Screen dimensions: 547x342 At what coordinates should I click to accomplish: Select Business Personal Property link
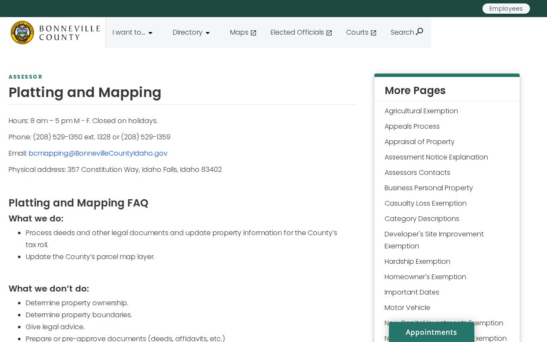point(429,188)
